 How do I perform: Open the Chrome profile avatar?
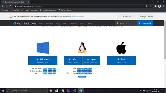coord(160,6)
